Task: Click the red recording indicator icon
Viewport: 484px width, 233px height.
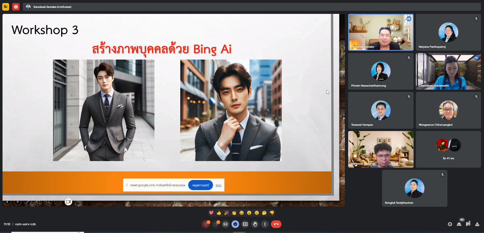Action: [16, 7]
